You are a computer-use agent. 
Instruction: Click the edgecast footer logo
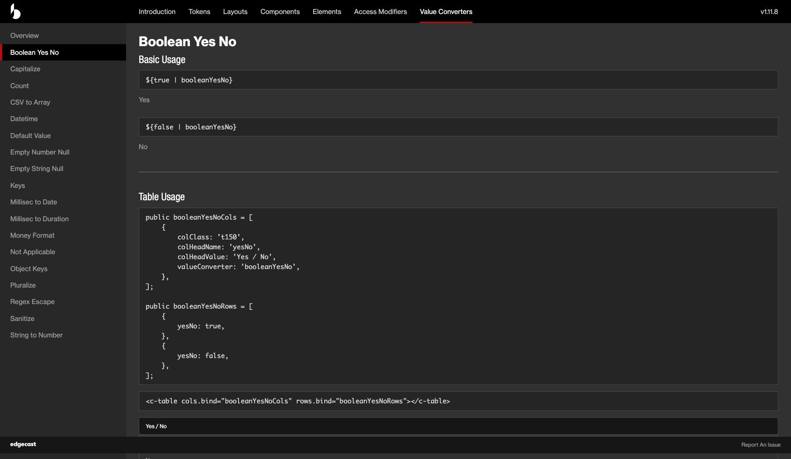tap(23, 444)
